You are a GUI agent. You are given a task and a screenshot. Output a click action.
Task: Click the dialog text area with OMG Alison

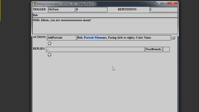click(105, 26)
